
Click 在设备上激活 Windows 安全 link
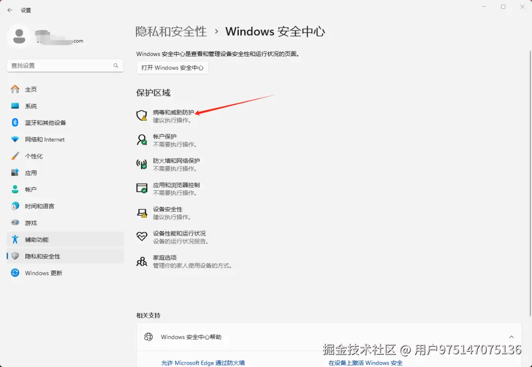click(366, 363)
